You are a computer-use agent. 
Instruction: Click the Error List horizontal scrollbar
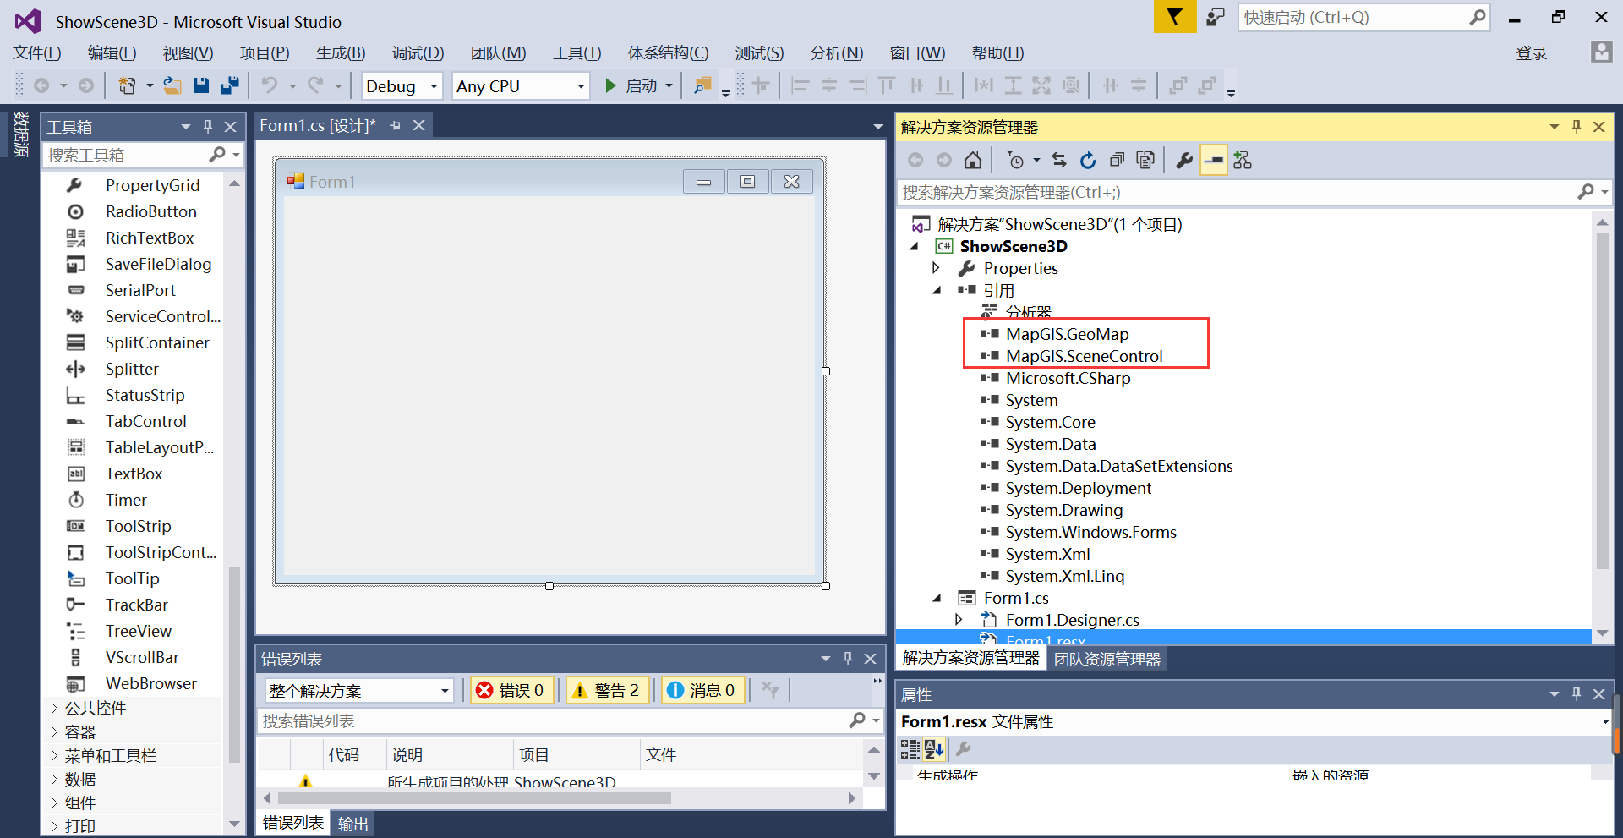[x=474, y=798]
